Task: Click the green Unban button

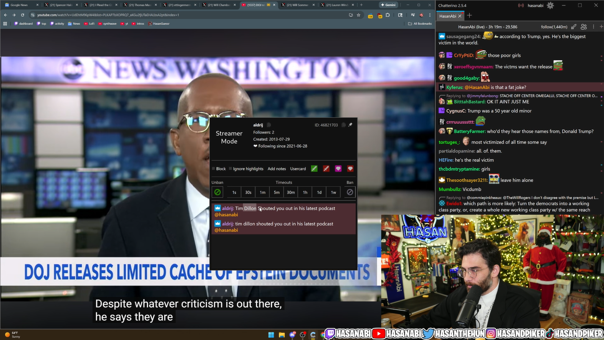Action: tap(217, 192)
